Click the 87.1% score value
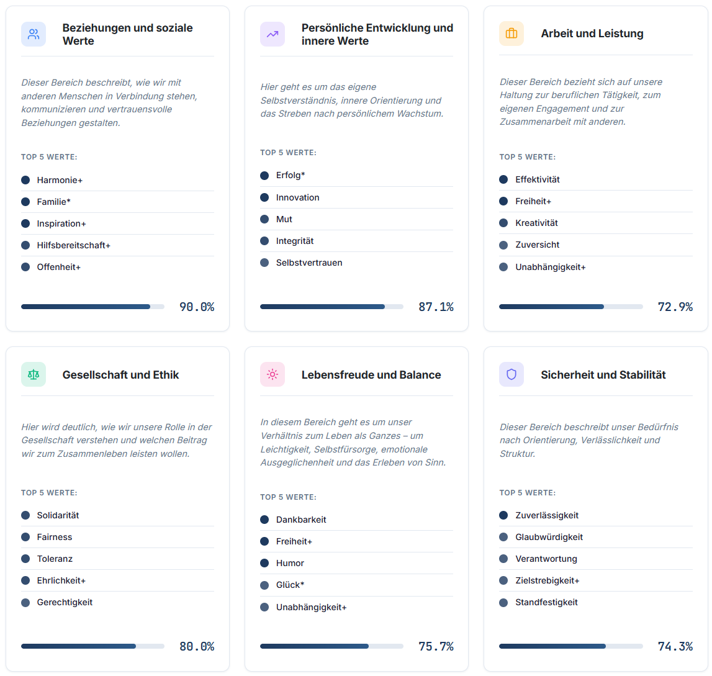 pyautogui.click(x=436, y=307)
